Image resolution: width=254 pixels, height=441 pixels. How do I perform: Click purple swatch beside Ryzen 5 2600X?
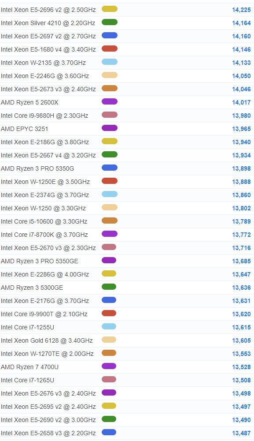click(x=110, y=101)
